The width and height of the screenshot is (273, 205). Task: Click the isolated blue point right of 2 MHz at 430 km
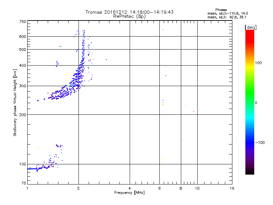[106, 59]
